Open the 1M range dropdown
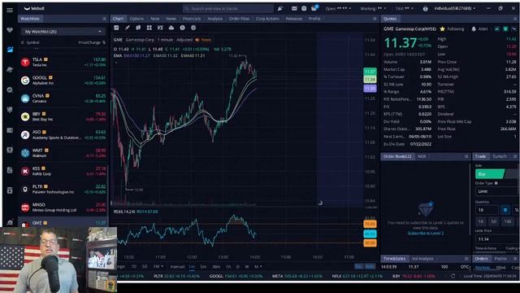Viewport: 520px width, 293px height. (158, 266)
